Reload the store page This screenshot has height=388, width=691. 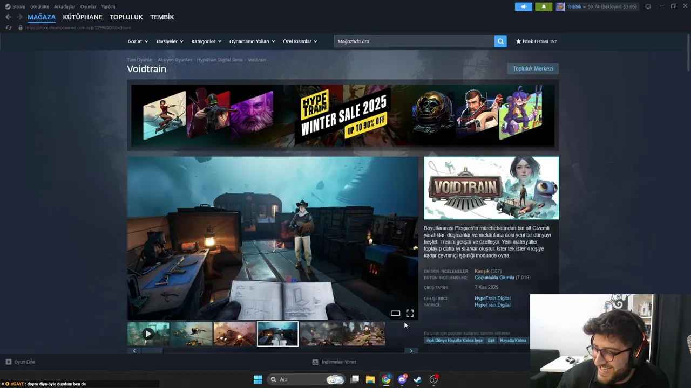pyautogui.click(x=9, y=27)
